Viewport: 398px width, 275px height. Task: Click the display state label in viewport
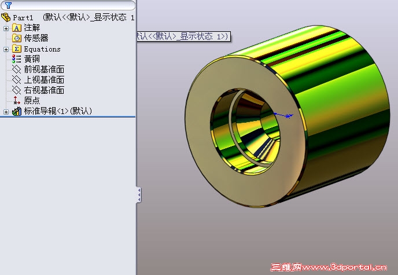point(183,36)
